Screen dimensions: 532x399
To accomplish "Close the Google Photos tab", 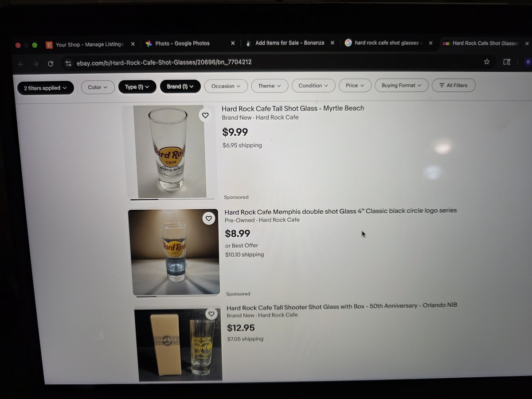I will pyautogui.click(x=233, y=43).
